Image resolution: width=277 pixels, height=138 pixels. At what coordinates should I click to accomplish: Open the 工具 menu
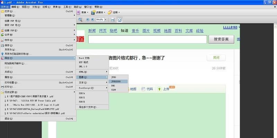point(67,7)
